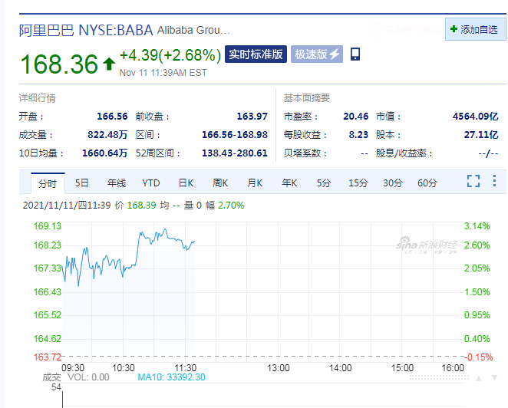The image size is (508, 408).
Task: Select 实时标准版 standard version
Action: (256, 54)
